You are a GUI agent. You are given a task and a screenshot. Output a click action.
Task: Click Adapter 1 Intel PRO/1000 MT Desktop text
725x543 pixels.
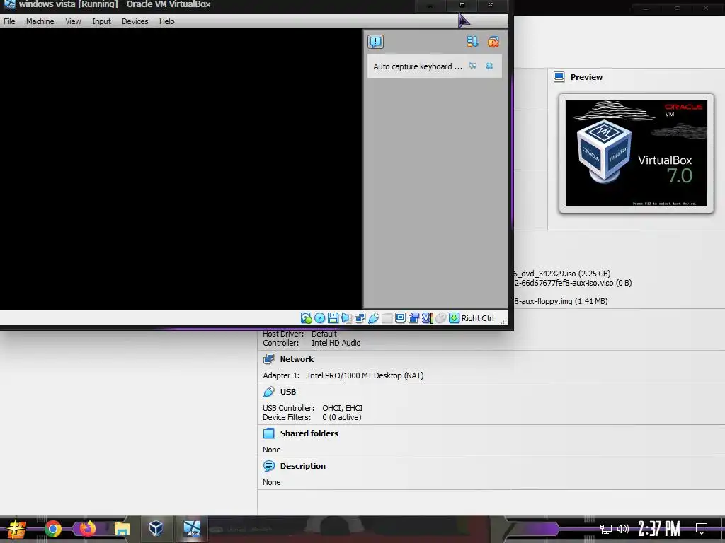(343, 375)
